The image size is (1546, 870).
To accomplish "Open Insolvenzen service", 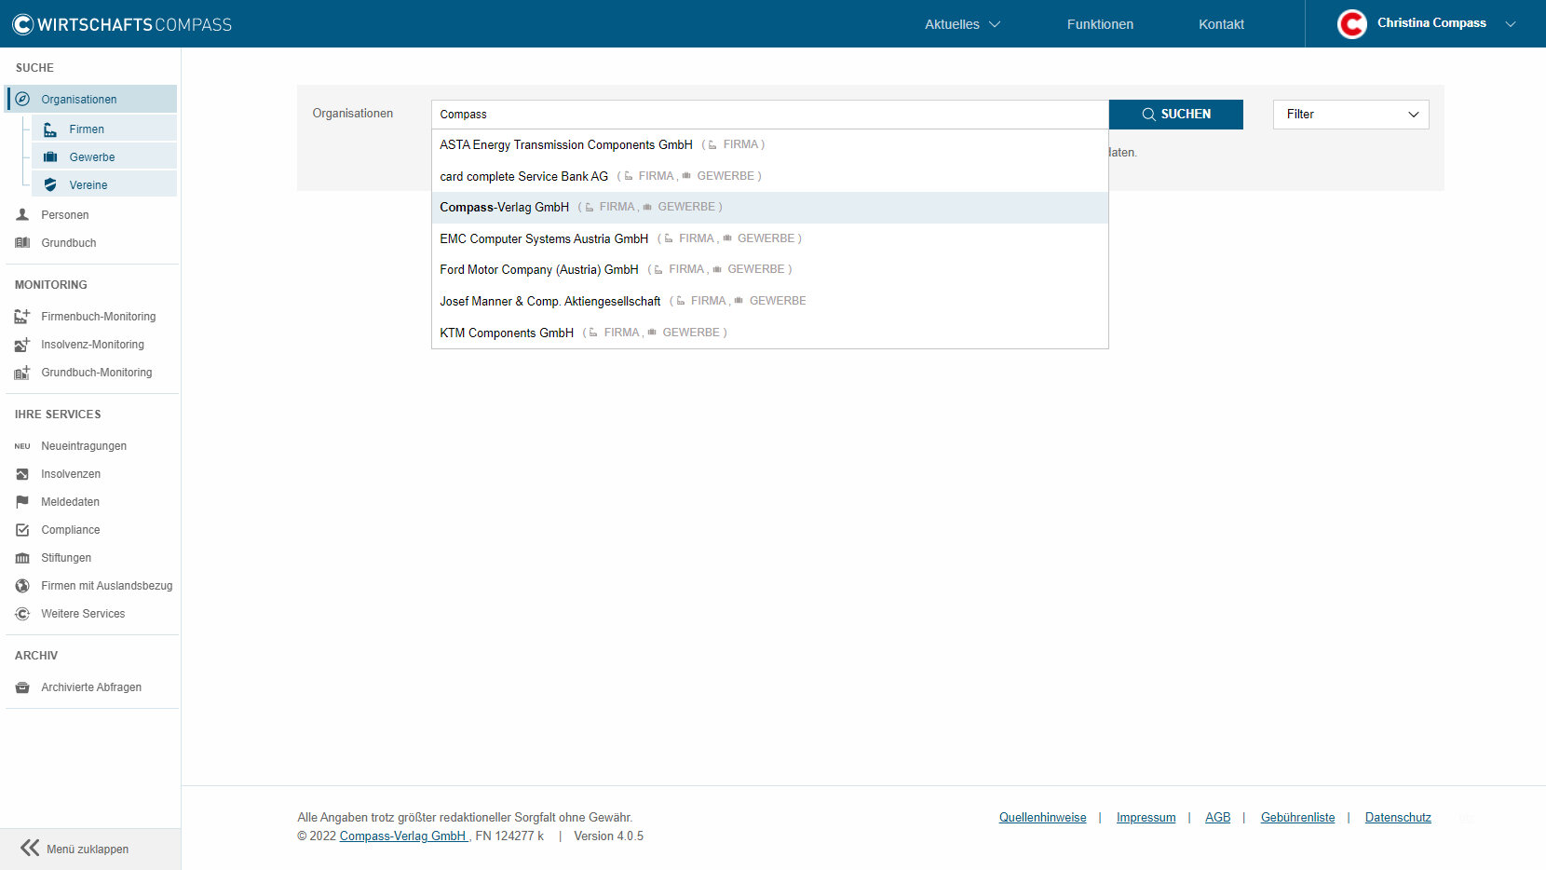I will [71, 474].
